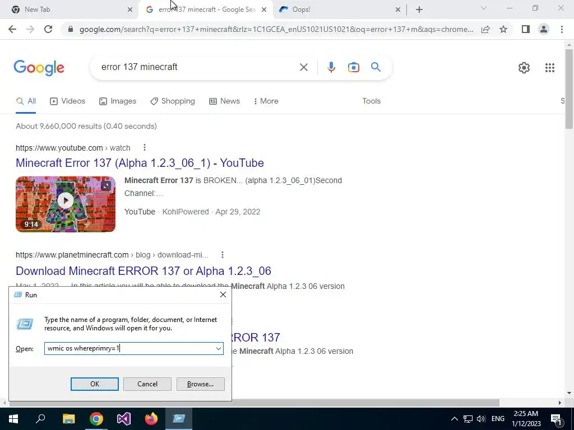574x430 pixels.
Task: Close the Oops! browser tab
Action: click(x=398, y=10)
